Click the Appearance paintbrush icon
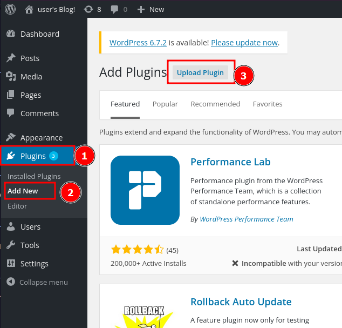The height and width of the screenshot is (328, 342). point(11,137)
